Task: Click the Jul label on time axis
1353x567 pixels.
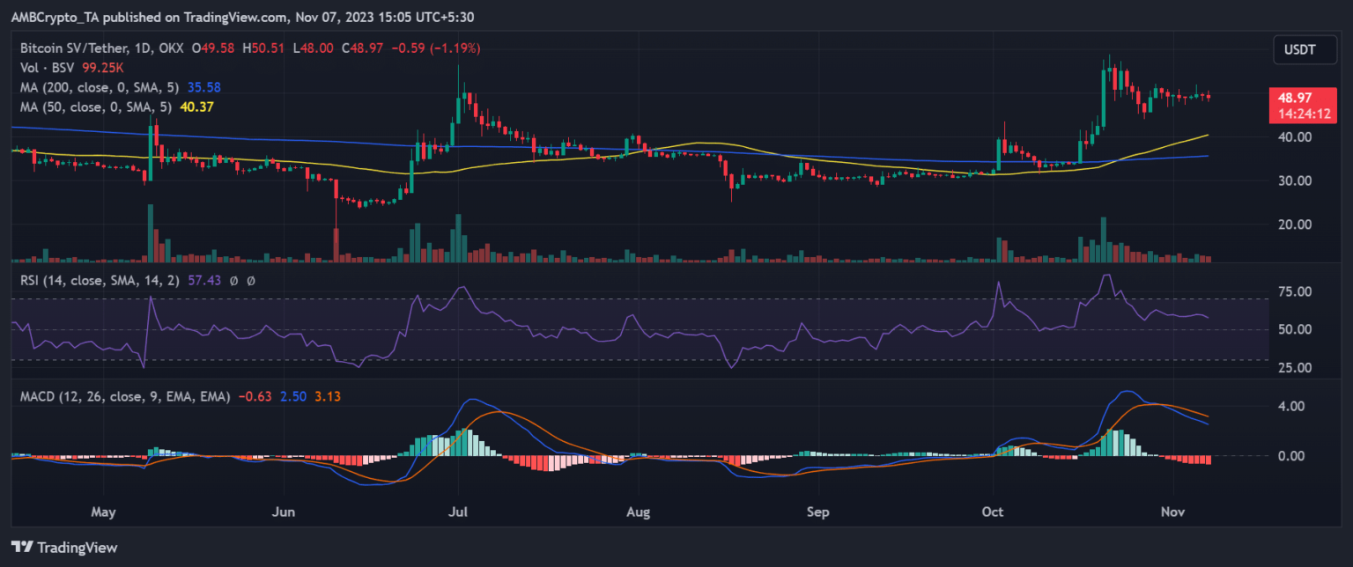Action: coord(457,512)
